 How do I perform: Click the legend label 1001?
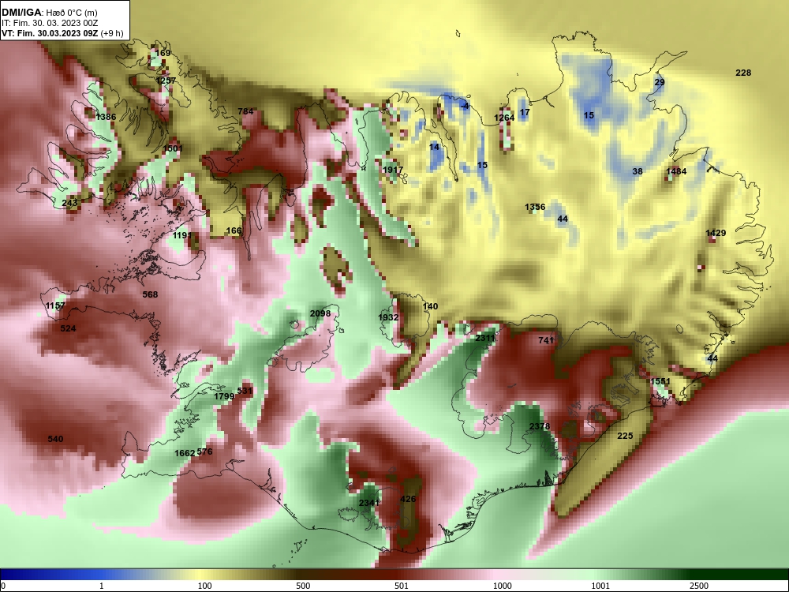[x=600, y=586]
